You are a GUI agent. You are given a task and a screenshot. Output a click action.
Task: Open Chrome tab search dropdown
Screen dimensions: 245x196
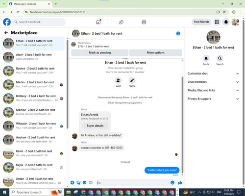tap(3, 4)
